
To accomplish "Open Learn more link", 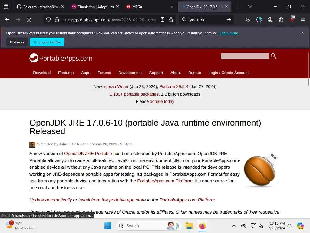I will click(x=229, y=33).
